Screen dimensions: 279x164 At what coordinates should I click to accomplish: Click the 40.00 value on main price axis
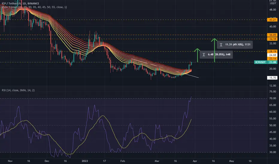click(x=273, y=27)
